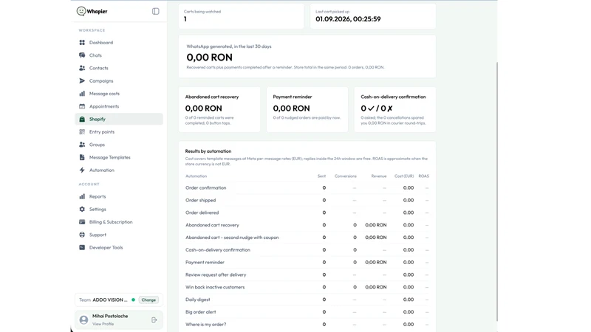
Task: Click the Shopify bag icon
Action: click(x=82, y=120)
